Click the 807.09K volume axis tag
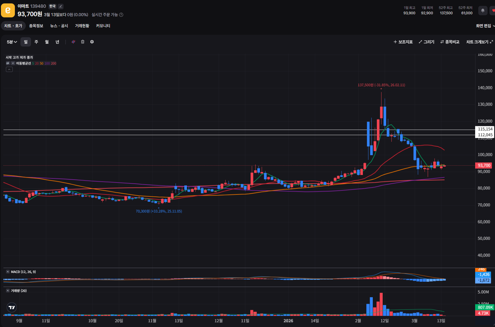Viewport: 495px width, 327px height. [485, 307]
